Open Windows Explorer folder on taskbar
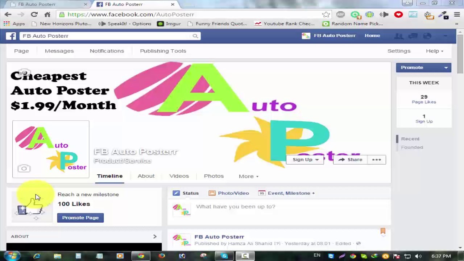This screenshot has height=261, width=464. [x=58, y=256]
